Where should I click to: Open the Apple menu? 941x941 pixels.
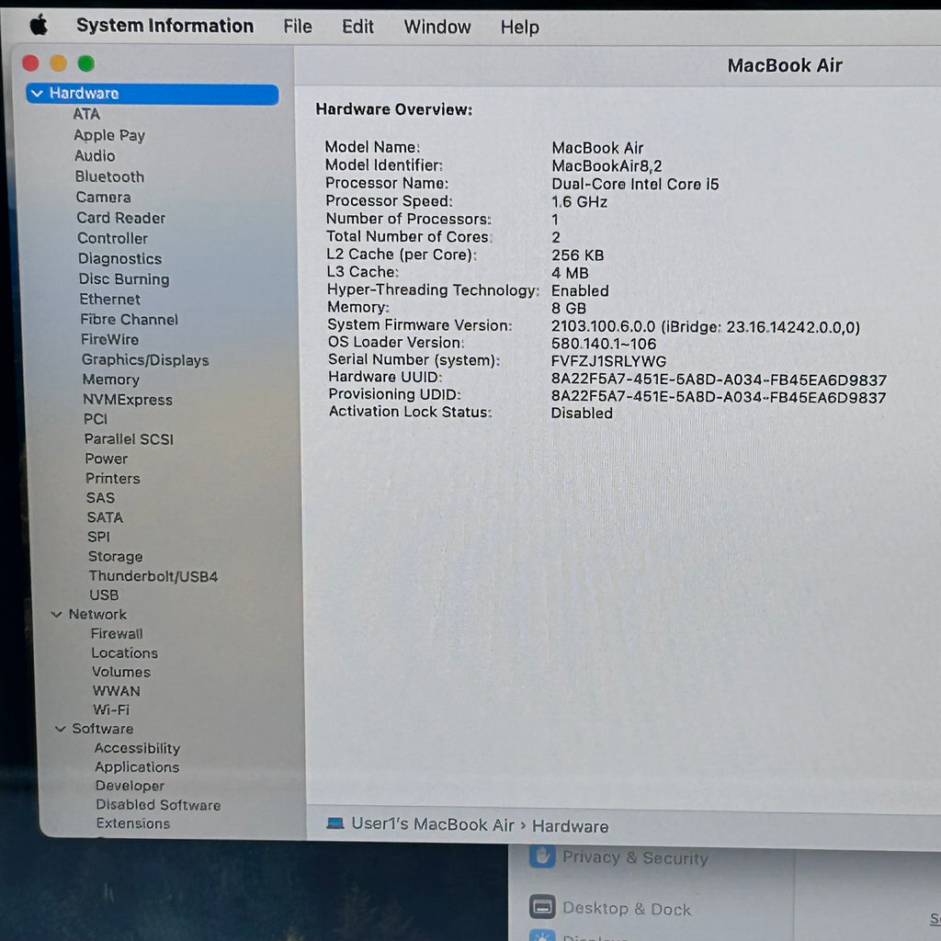[x=39, y=26]
